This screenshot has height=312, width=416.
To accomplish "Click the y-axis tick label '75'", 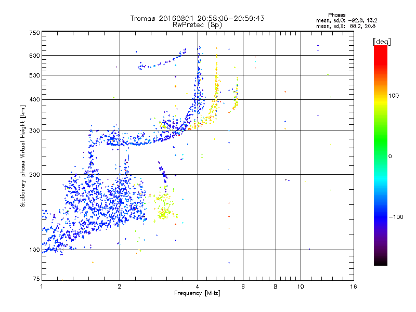I will [36, 279].
